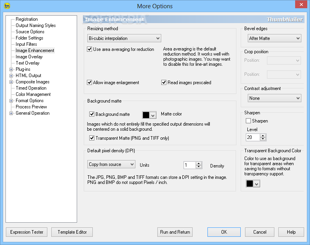Click Run and Return button
310x245 pixels.
[x=175, y=232]
